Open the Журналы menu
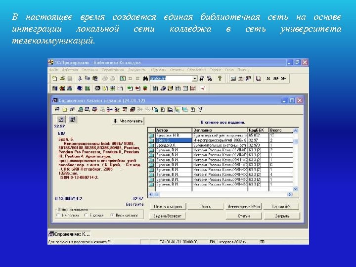This screenshot has width=356, height=267. [159, 70]
